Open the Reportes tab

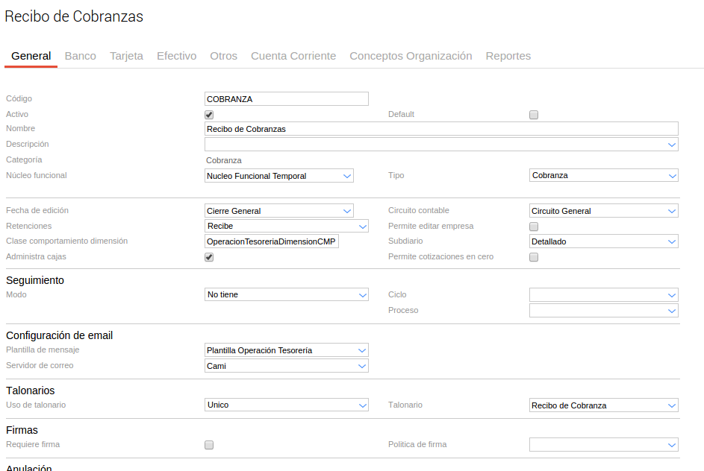pyautogui.click(x=508, y=56)
